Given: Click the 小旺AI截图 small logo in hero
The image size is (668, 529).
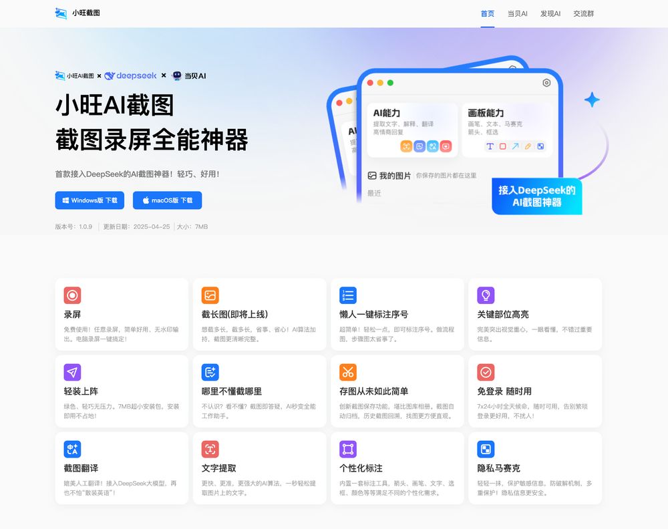Looking at the screenshot, I should 75,76.
